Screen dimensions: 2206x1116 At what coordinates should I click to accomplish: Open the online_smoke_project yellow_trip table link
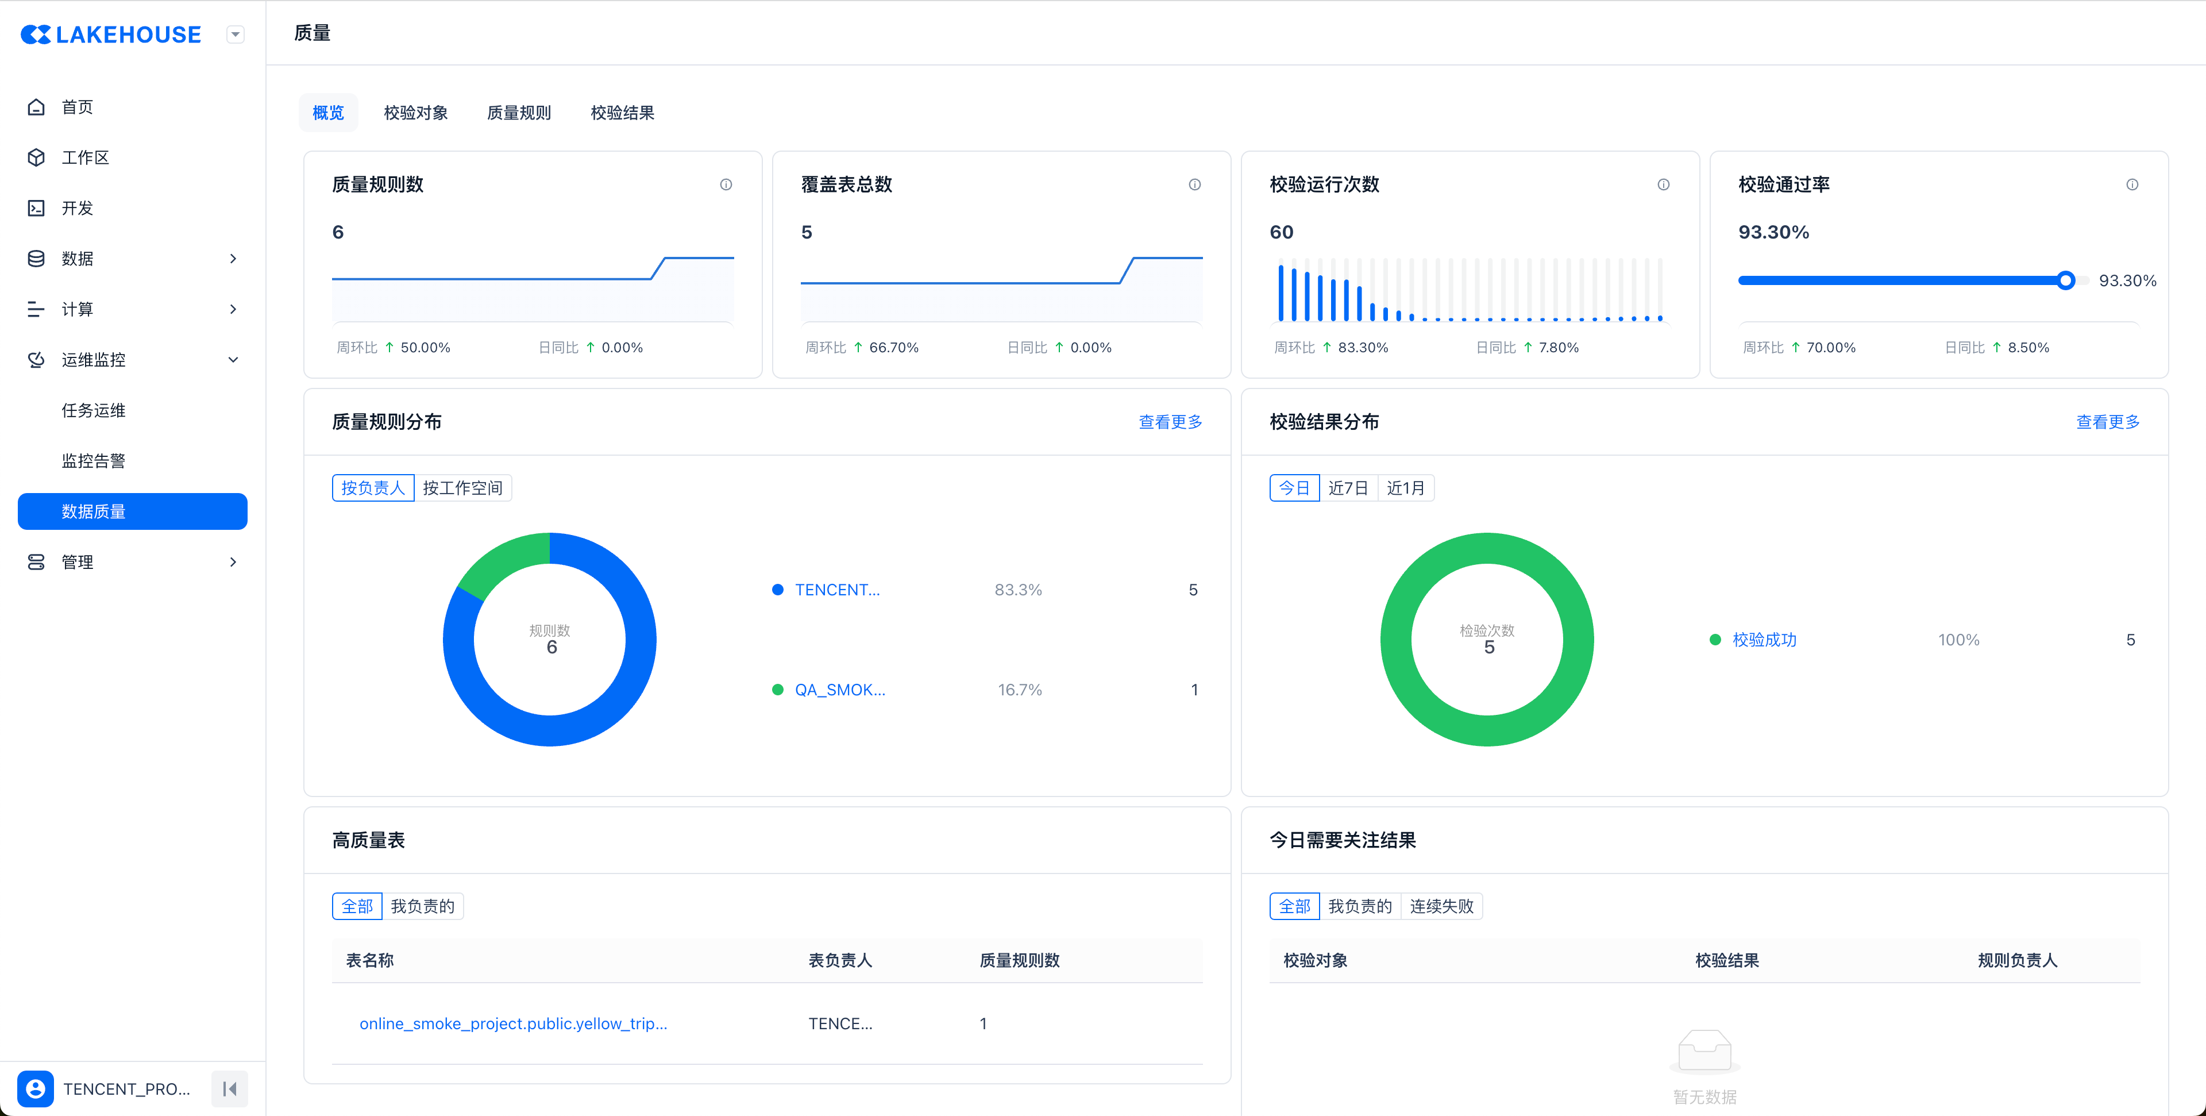(x=513, y=1023)
